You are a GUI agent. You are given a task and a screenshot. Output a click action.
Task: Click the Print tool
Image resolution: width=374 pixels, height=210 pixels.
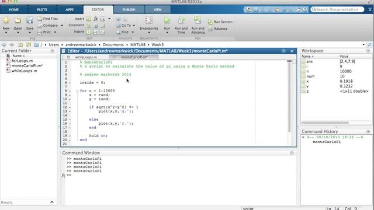click(44, 32)
